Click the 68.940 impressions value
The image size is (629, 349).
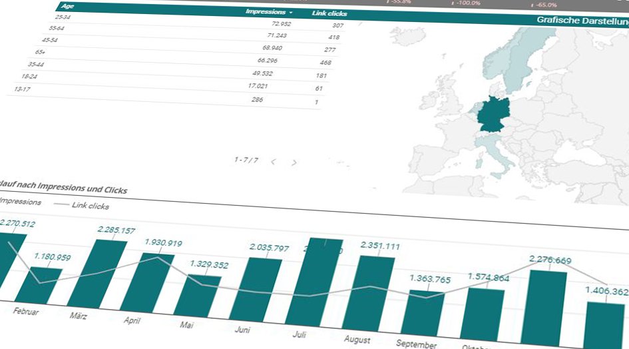click(272, 48)
